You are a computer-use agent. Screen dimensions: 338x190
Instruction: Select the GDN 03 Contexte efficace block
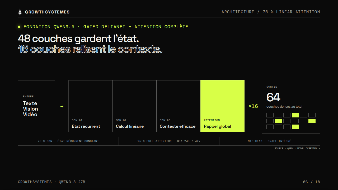[x=179, y=106]
